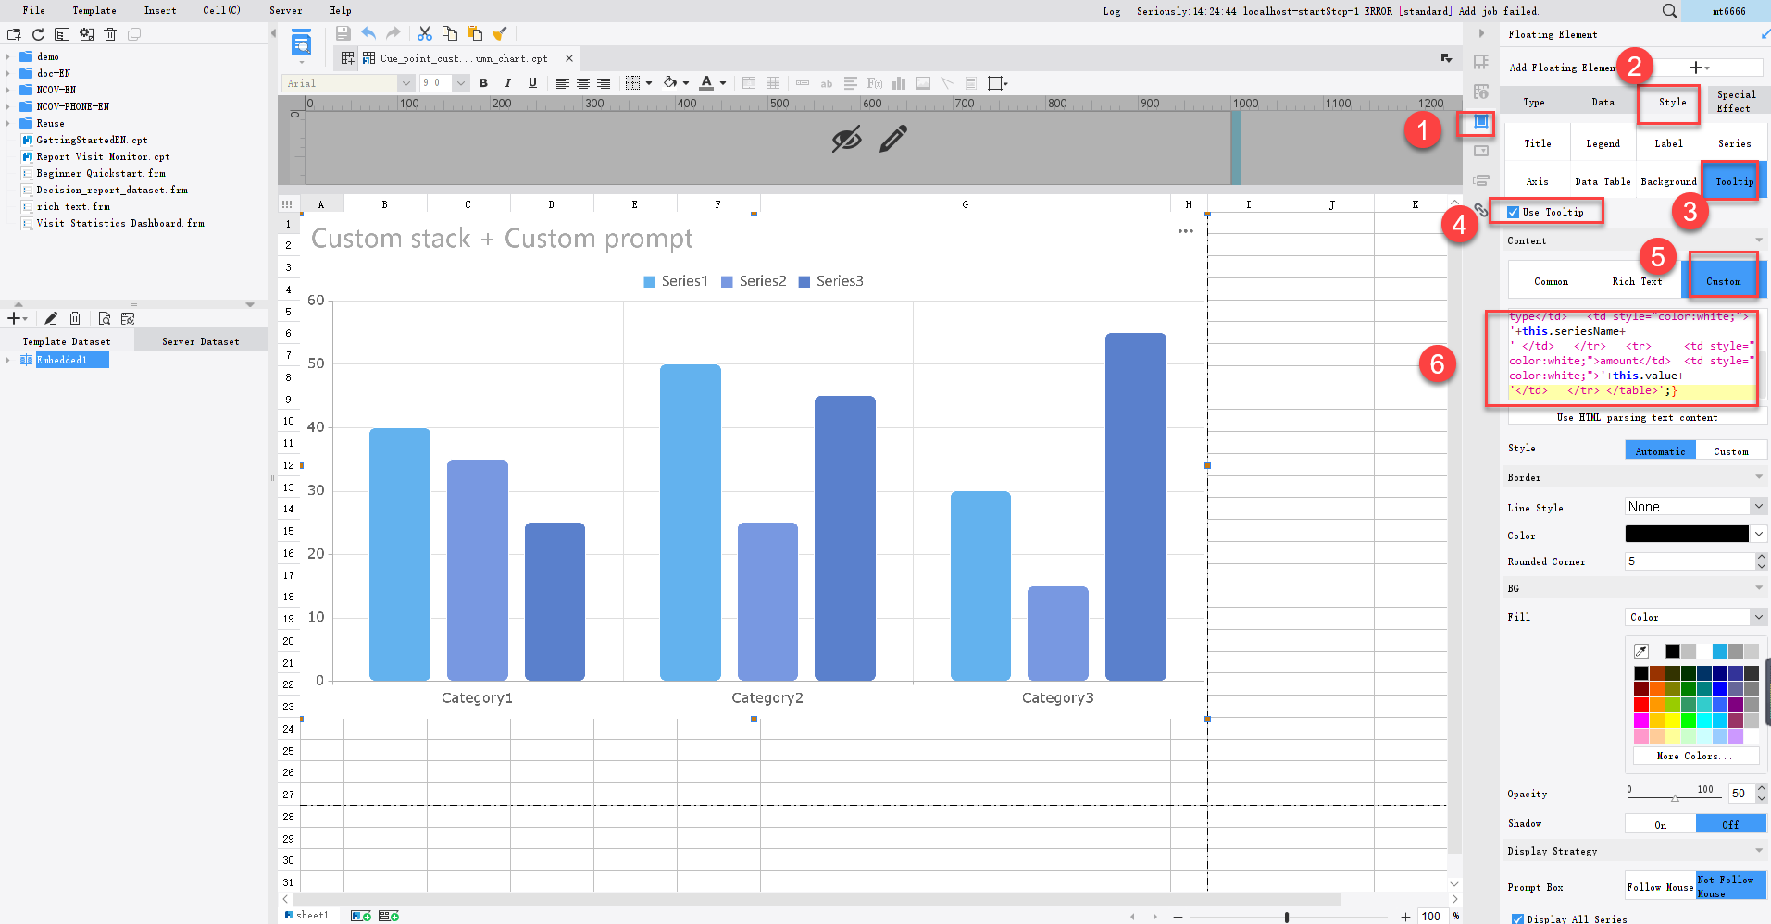Turn the Shadow option On
1771x924 pixels.
[1661, 824]
